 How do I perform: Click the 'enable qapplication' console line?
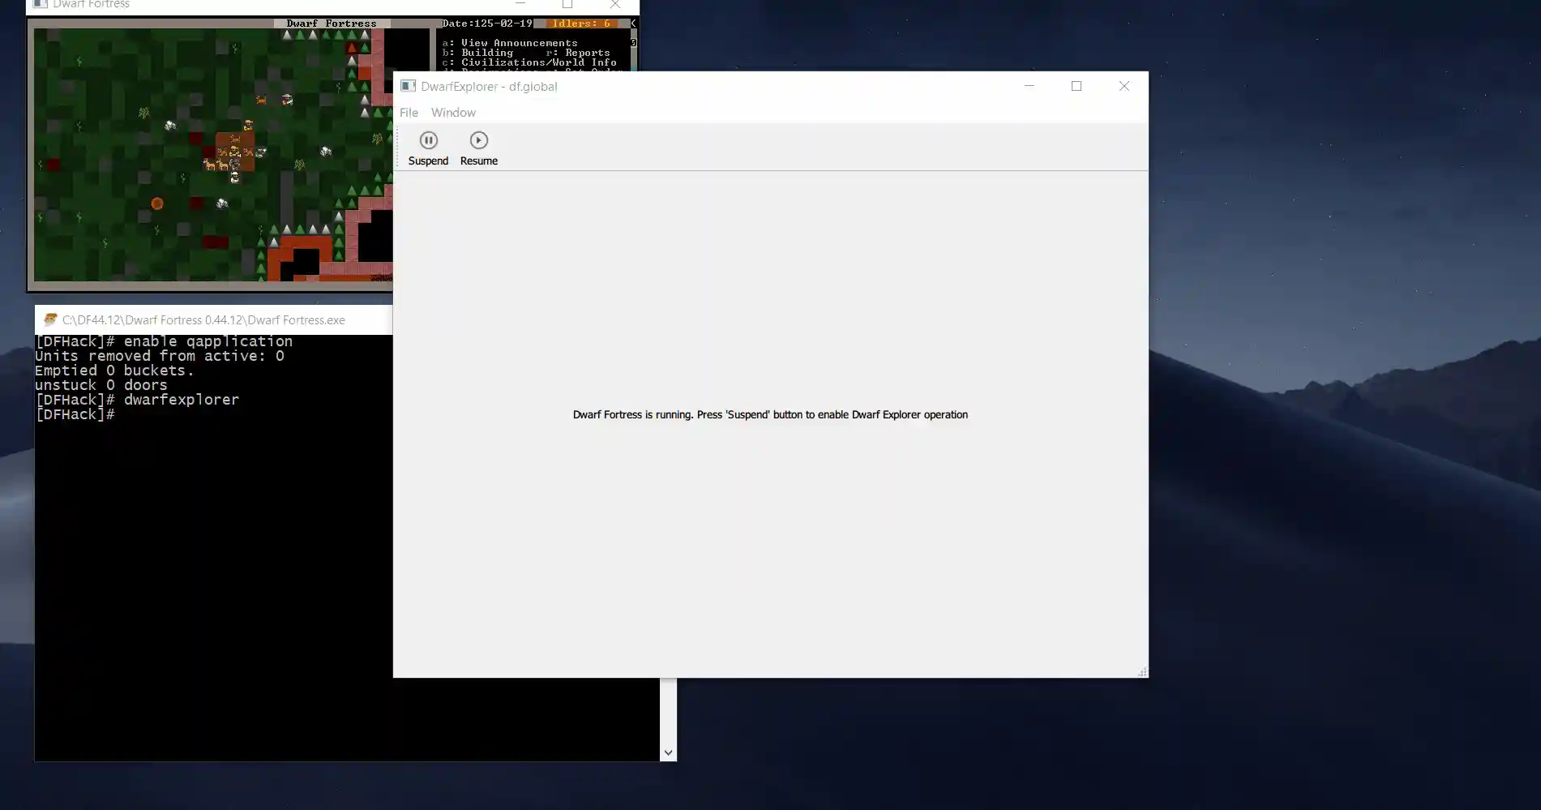click(164, 341)
